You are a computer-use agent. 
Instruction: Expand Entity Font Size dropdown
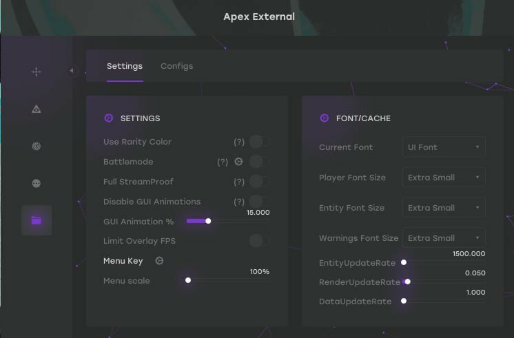click(444, 207)
